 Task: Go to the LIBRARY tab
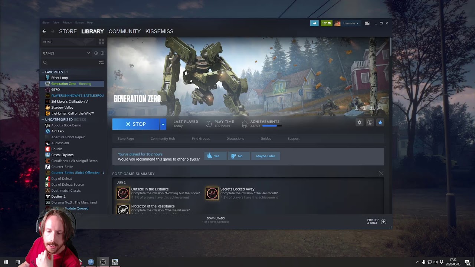coord(93,31)
